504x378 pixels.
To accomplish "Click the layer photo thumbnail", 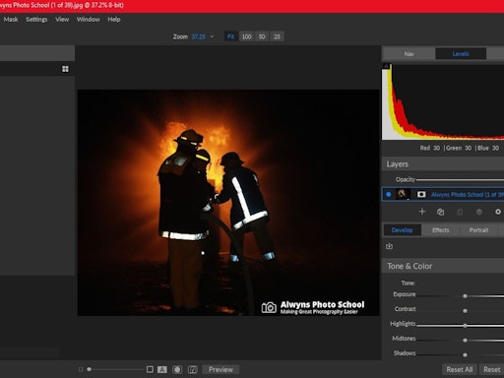I will (403, 194).
